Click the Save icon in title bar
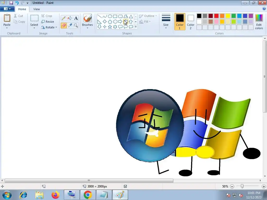The width and height of the screenshot is (267, 200). tap(11, 3)
